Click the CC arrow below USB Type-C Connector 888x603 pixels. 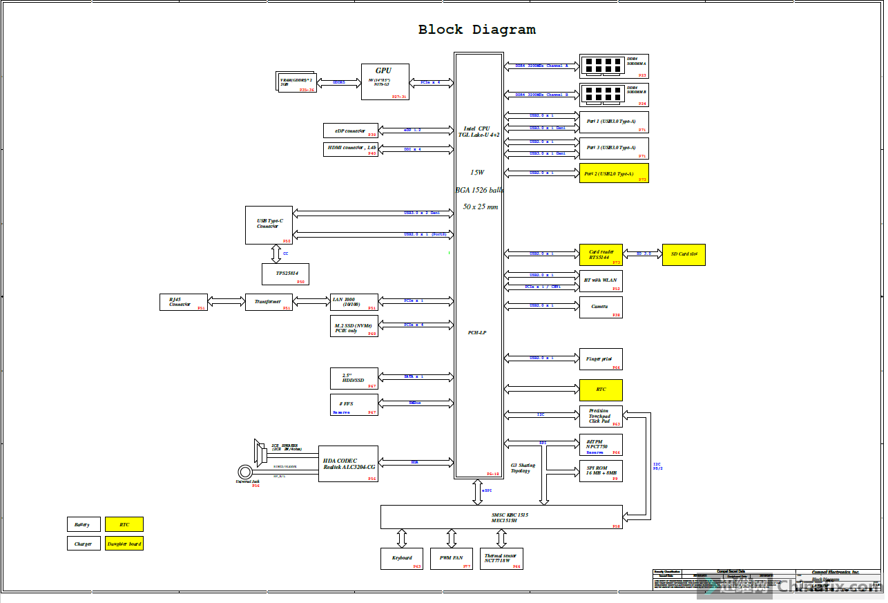[x=276, y=253]
